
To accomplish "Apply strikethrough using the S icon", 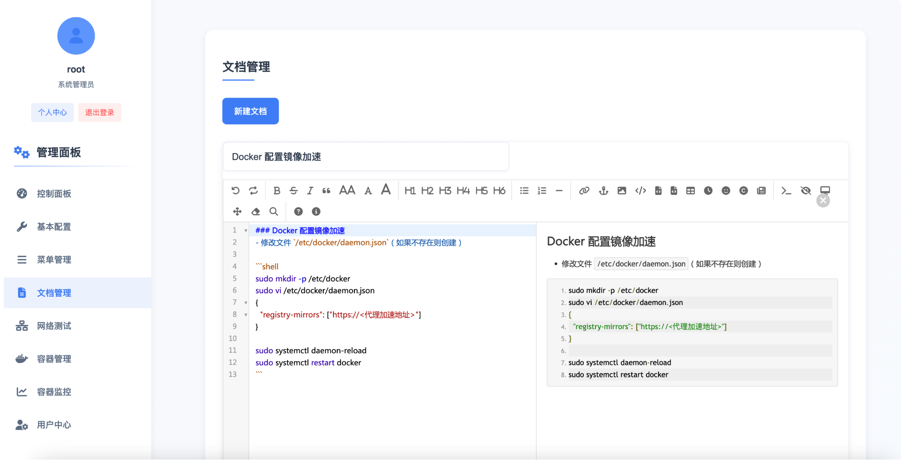I will [x=294, y=190].
